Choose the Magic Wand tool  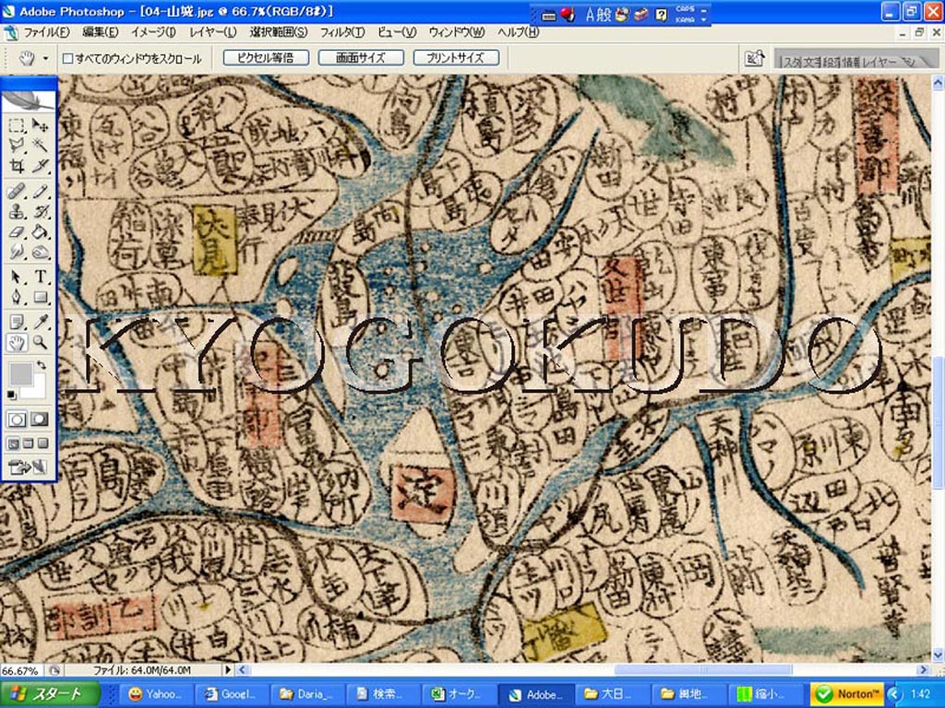pos(40,146)
